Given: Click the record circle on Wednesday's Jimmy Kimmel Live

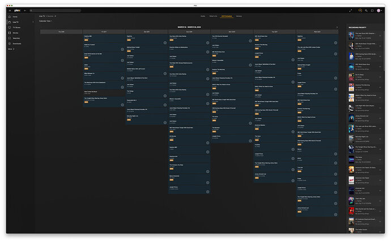Looking at the screenshot, I should point(335,214).
